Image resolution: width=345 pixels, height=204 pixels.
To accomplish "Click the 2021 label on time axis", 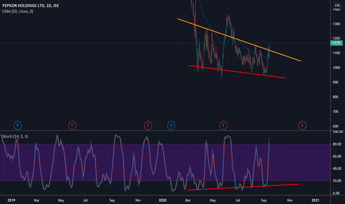I will click(x=315, y=200).
